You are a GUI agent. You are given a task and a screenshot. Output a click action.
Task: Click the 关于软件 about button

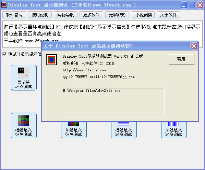coord(168,15)
